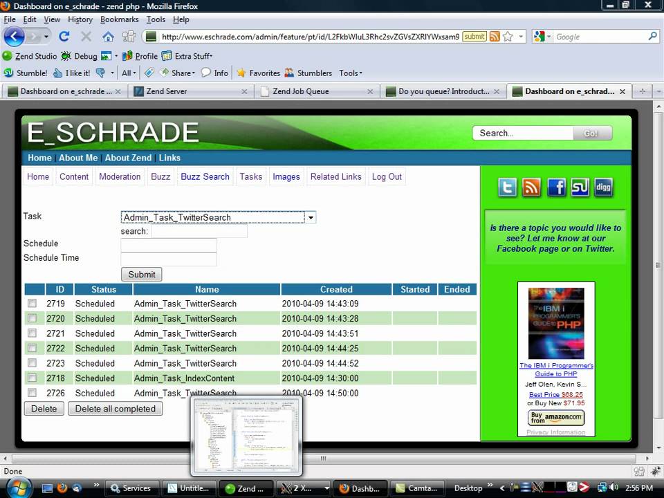The image size is (664, 498).
Task: Open Zend Studio toolbar button
Action: click(x=30, y=56)
